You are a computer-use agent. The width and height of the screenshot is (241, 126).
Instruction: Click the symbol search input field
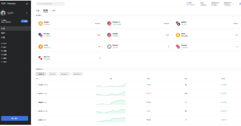tap(51, 4)
